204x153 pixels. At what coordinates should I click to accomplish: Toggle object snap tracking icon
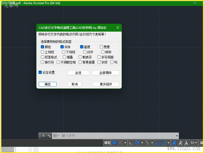[x=157, y=143]
